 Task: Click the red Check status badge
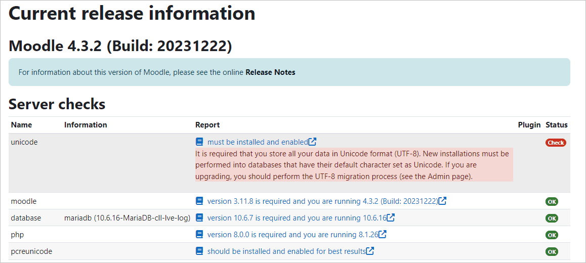(x=556, y=143)
